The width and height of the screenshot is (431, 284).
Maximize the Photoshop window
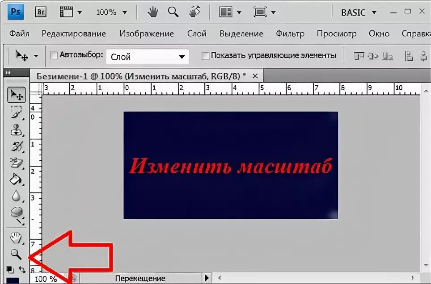pos(408,11)
